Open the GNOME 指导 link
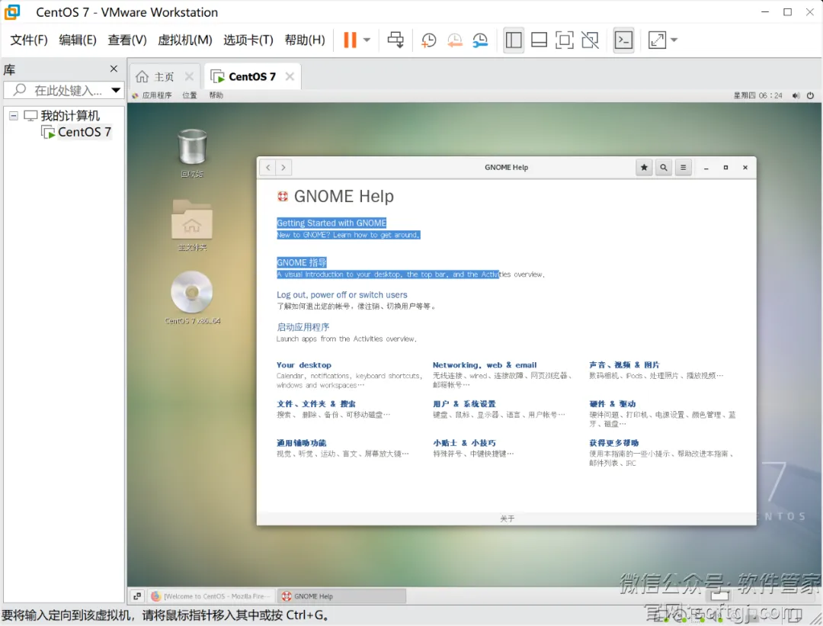 pyautogui.click(x=301, y=262)
